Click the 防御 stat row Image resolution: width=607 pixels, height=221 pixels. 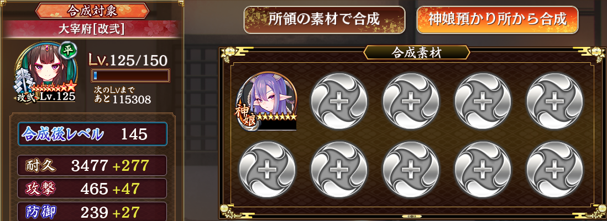click(92, 211)
